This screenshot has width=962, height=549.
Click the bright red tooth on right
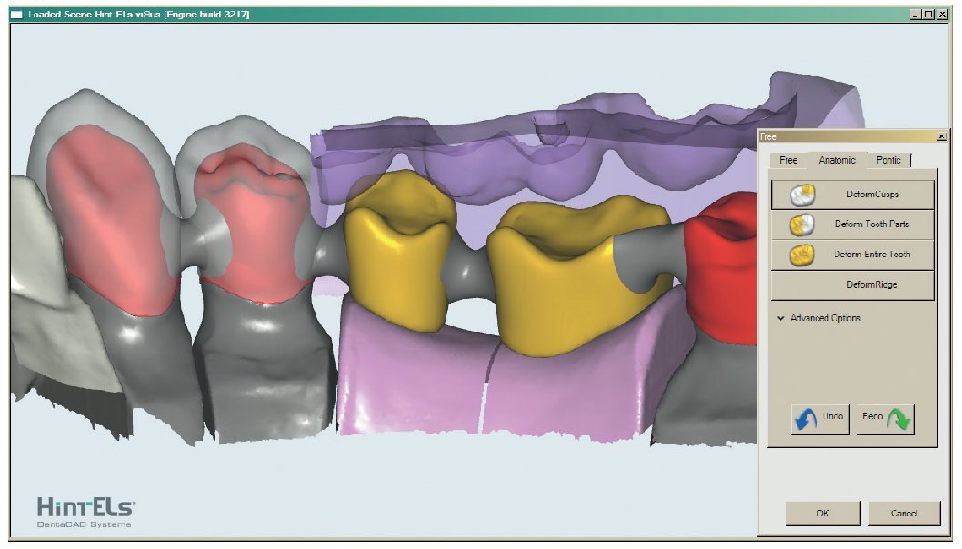(x=723, y=282)
